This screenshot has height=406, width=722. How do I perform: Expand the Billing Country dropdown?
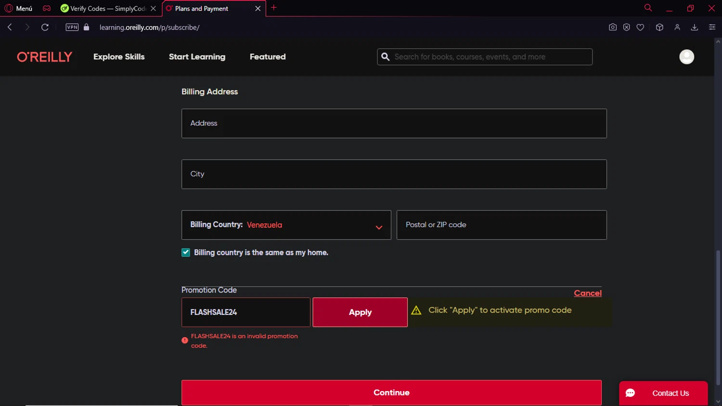tap(286, 225)
